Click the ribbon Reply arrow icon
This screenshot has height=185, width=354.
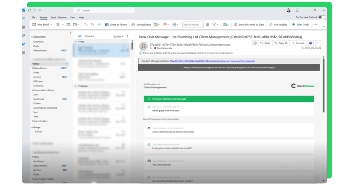tap(86, 25)
